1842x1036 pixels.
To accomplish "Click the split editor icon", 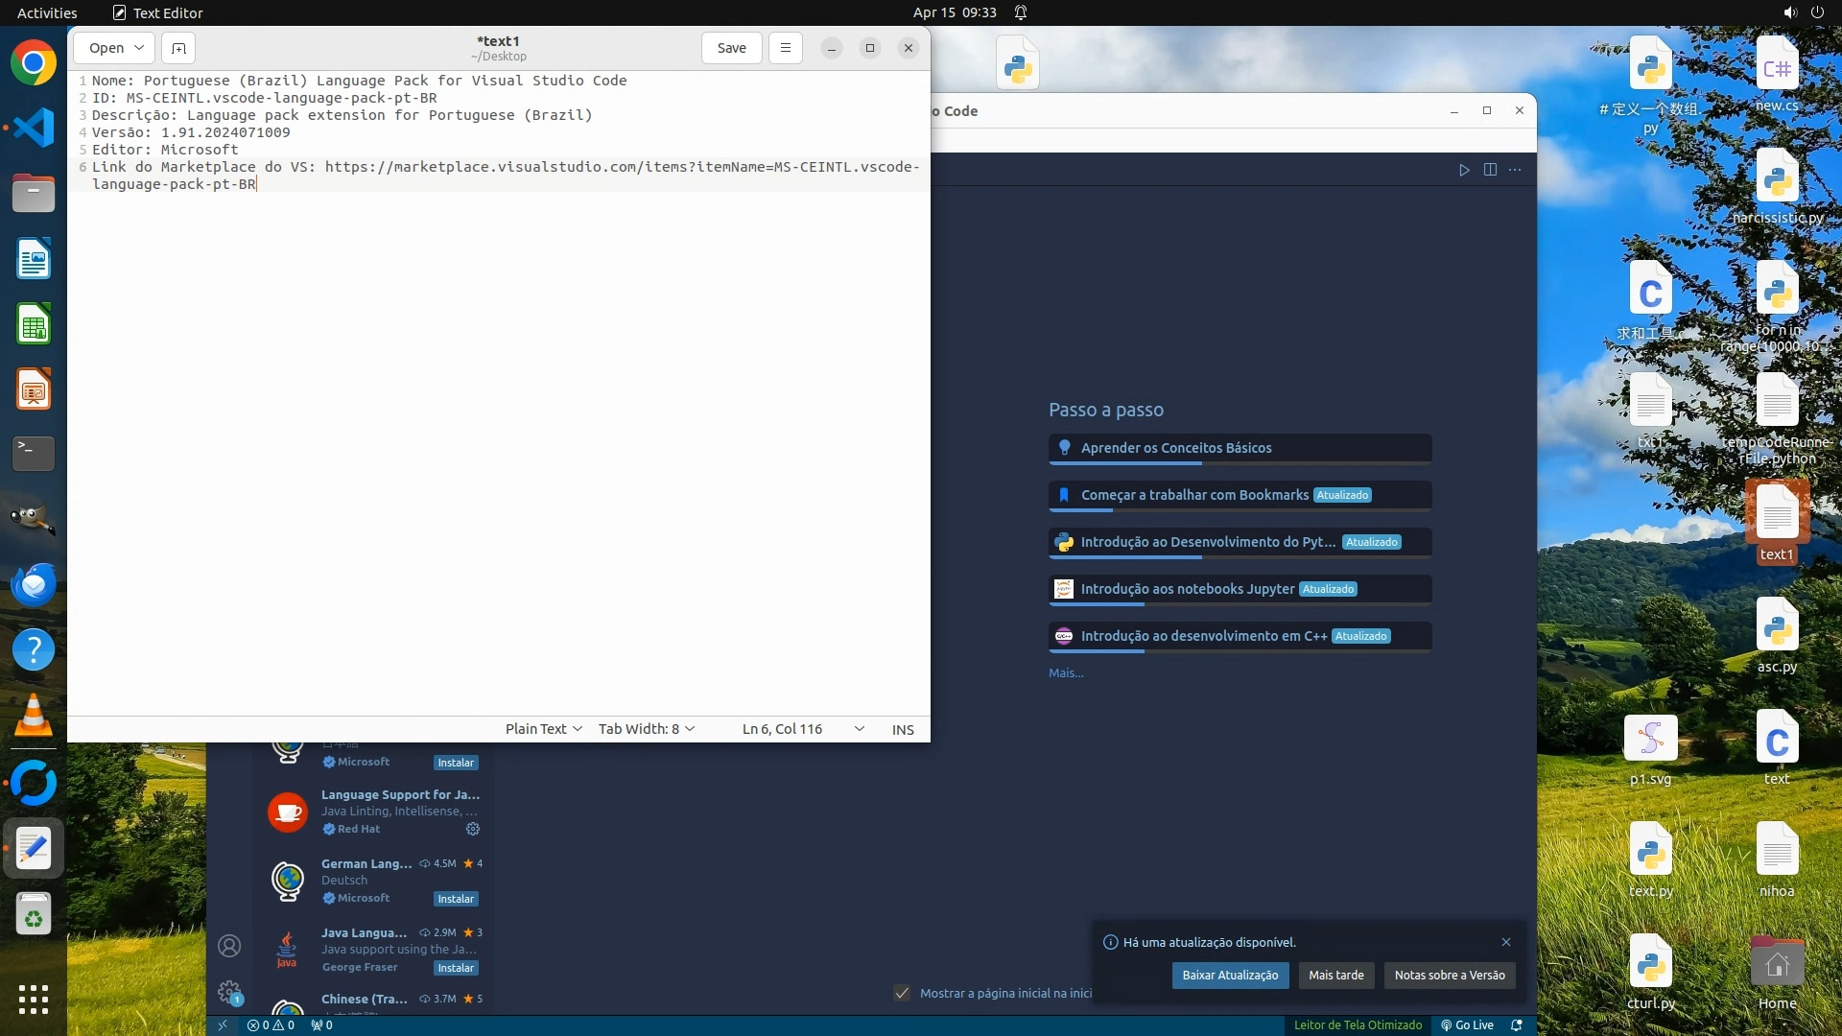I will point(1490,170).
